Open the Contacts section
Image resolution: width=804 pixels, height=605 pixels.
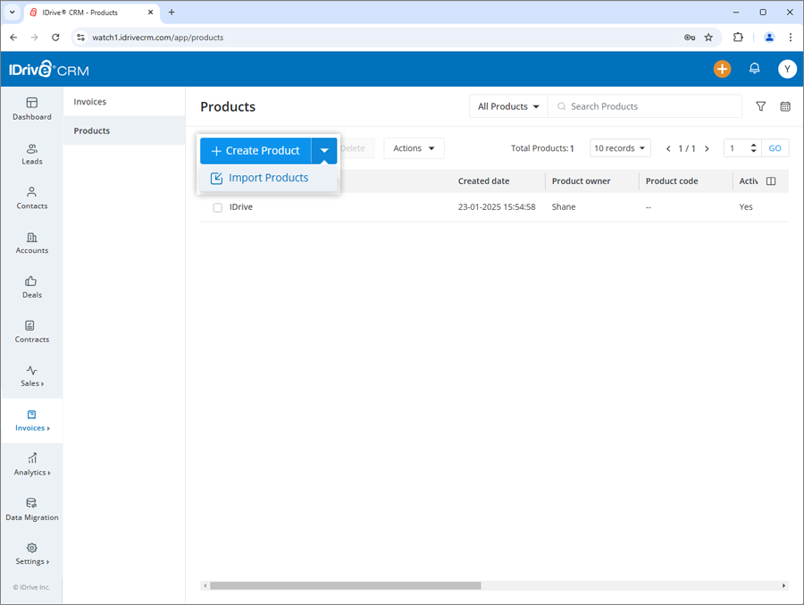[x=31, y=198]
